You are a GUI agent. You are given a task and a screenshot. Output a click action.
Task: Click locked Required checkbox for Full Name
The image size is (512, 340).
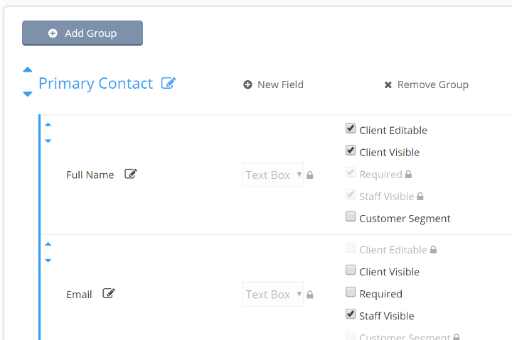351,172
